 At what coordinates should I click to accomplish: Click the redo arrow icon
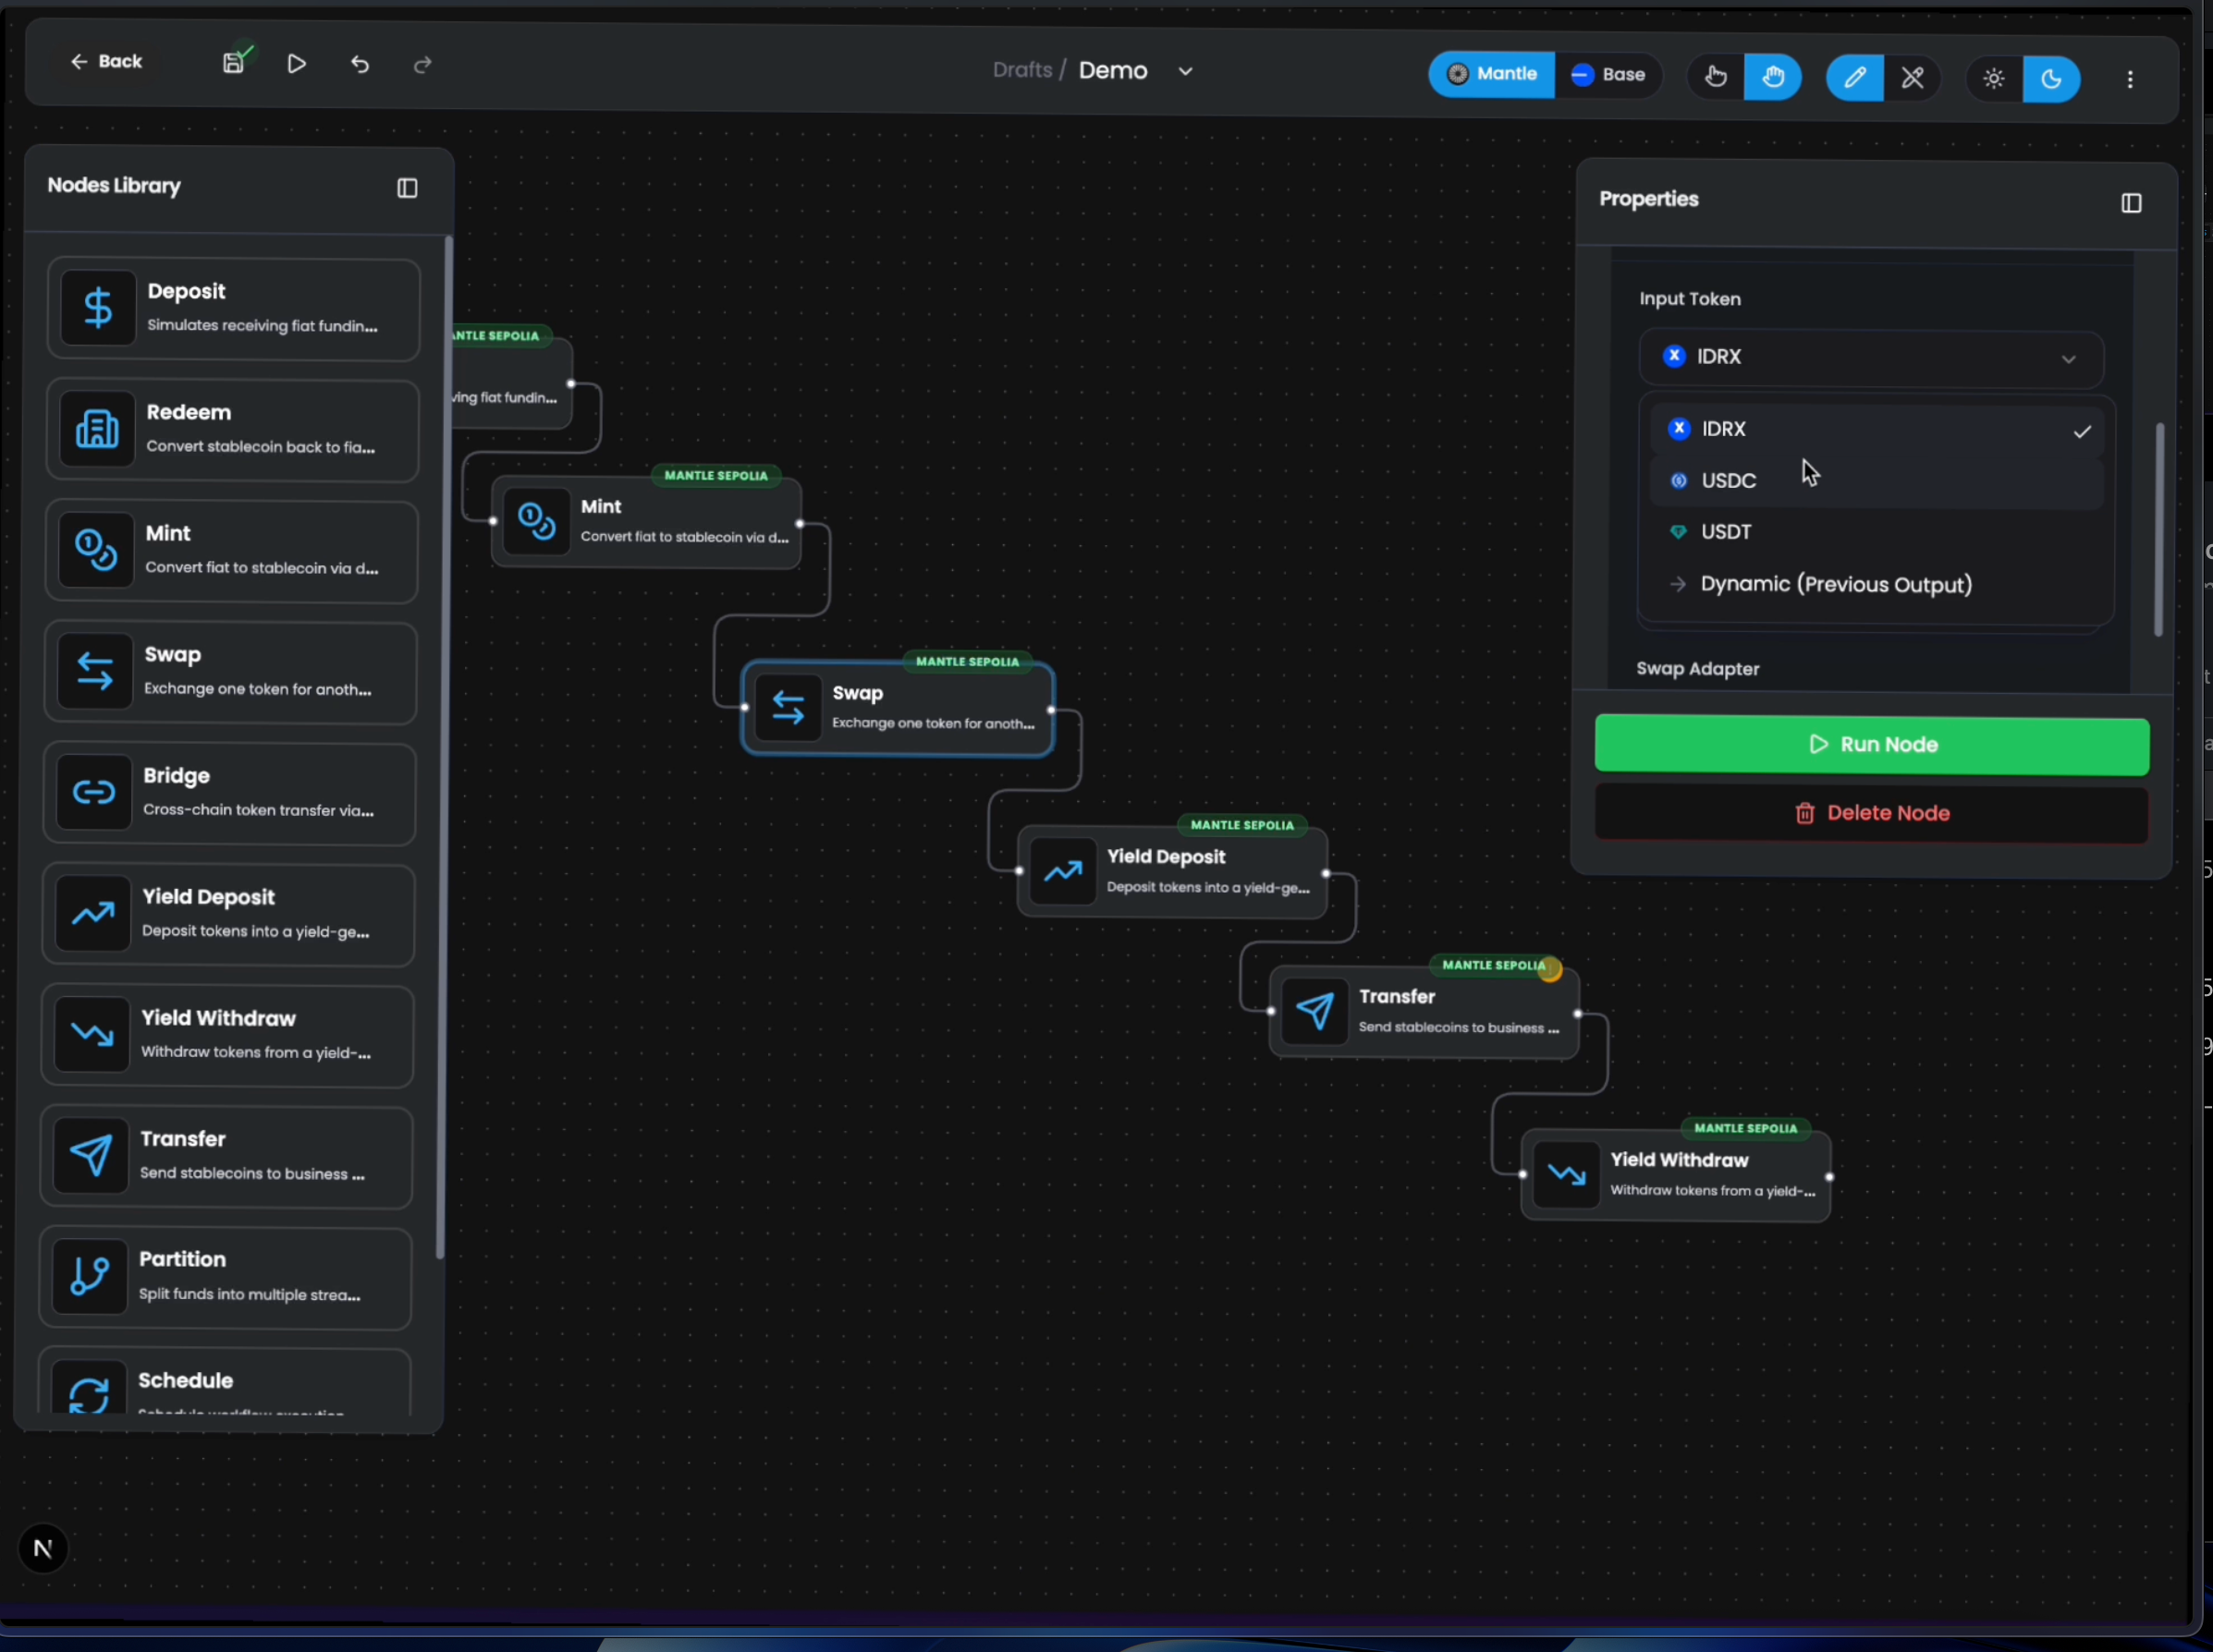[x=422, y=64]
